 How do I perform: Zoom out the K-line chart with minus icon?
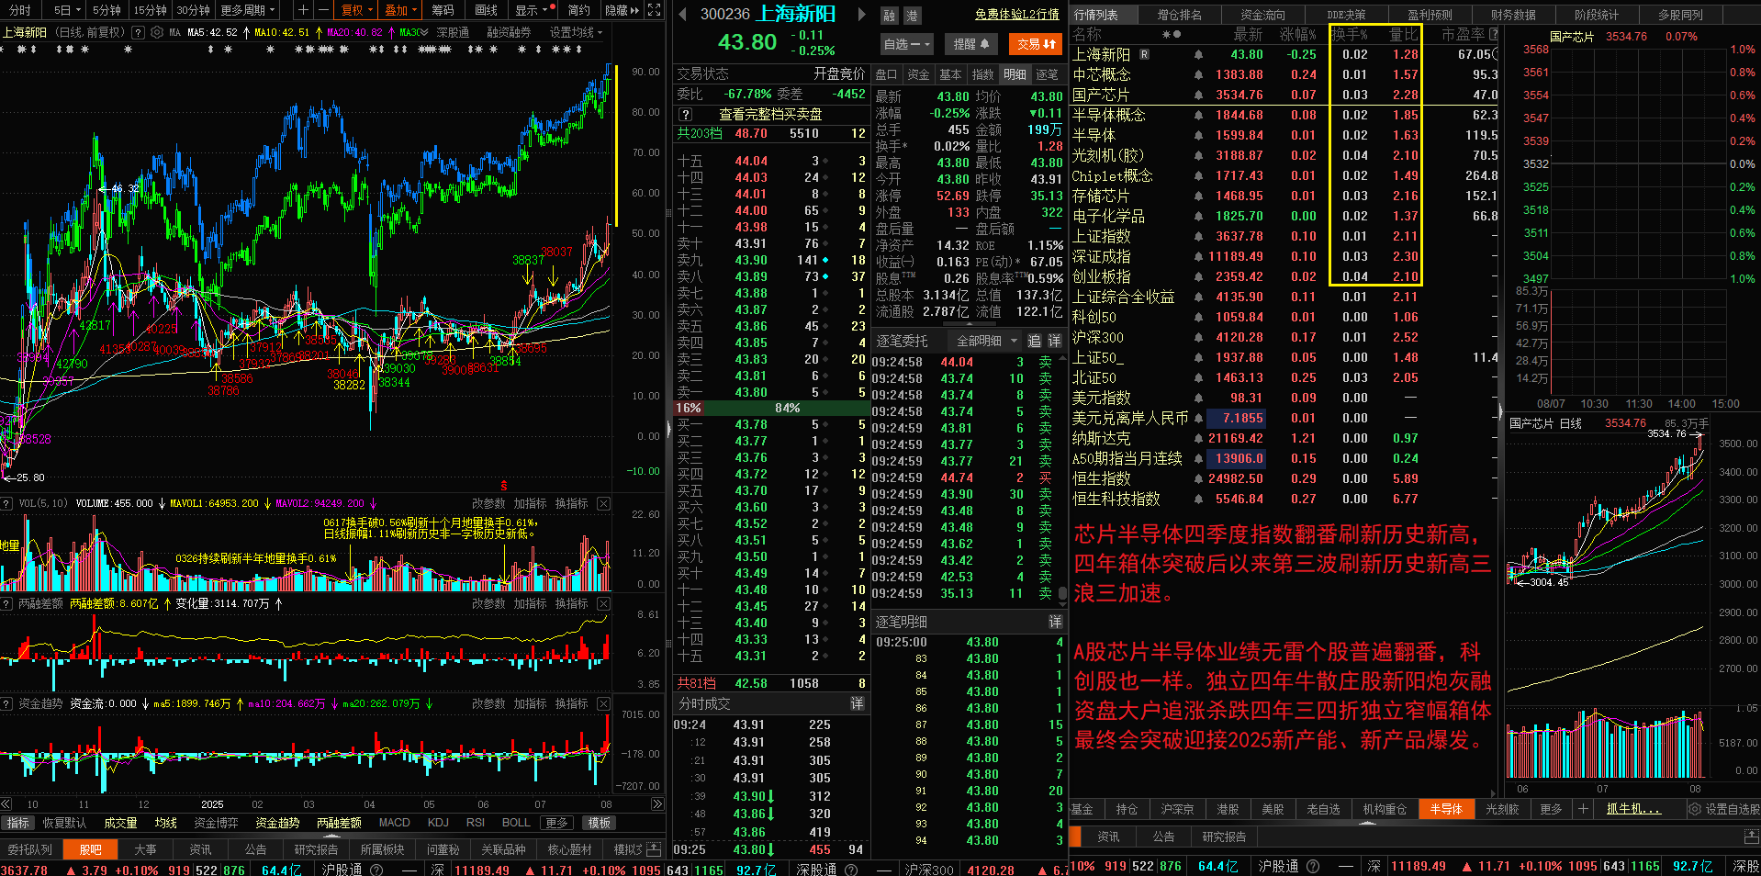pos(323,10)
